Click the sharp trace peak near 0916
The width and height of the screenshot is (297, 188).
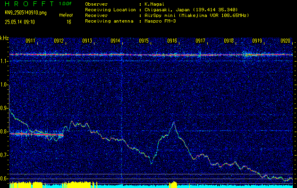(x=174, y=123)
